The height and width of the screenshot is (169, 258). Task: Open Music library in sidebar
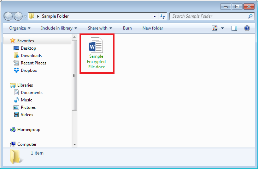pyautogui.click(x=26, y=100)
